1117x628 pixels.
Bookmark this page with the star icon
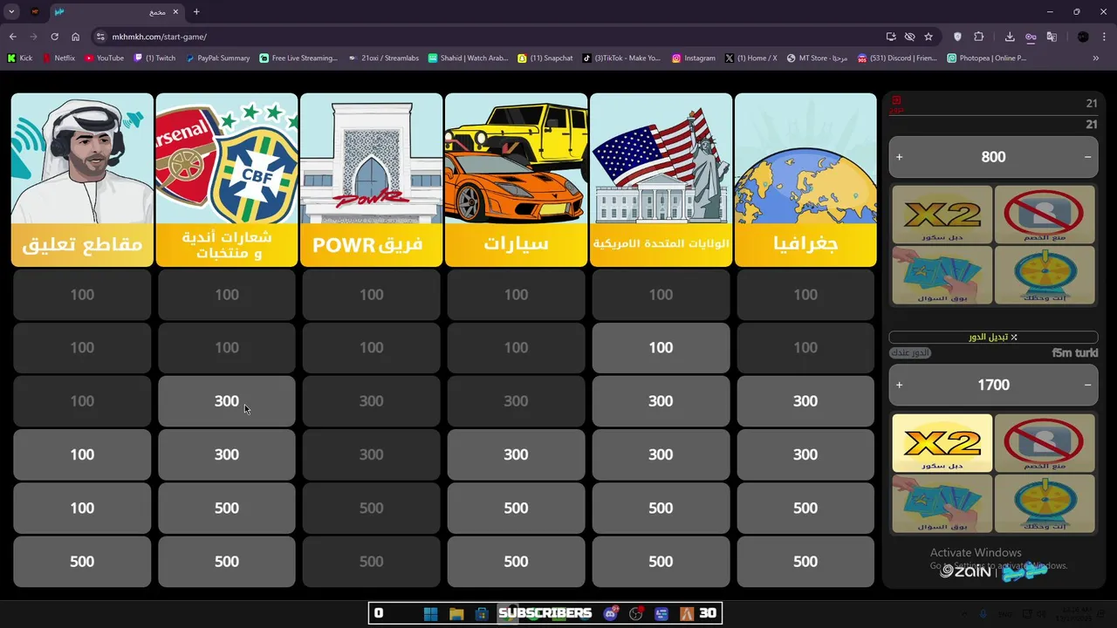[x=929, y=37]
